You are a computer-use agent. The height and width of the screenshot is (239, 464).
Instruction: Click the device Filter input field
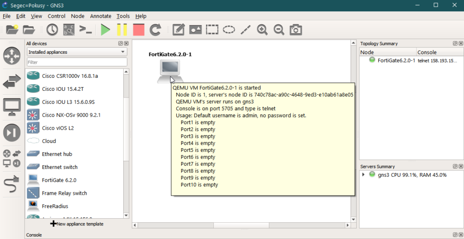[77, 62]
